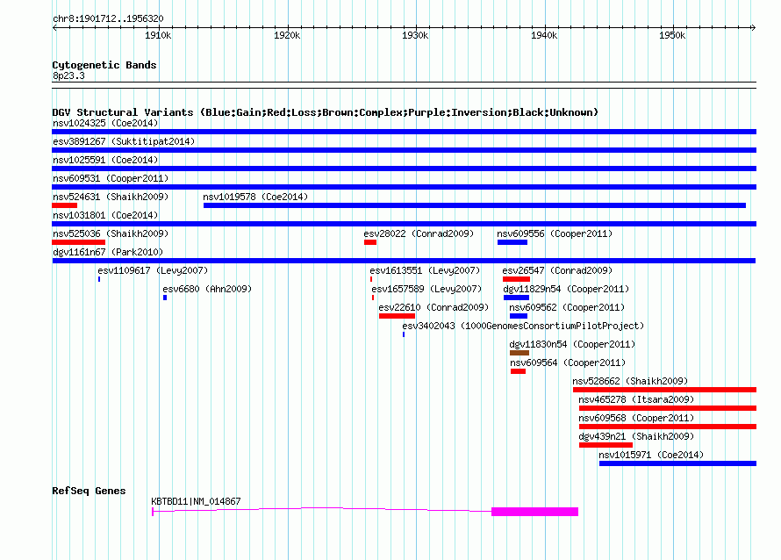Select the nsv609568 (Cooper2011) red bar
This screenshot has height=560, width=781.
[668, 427]
